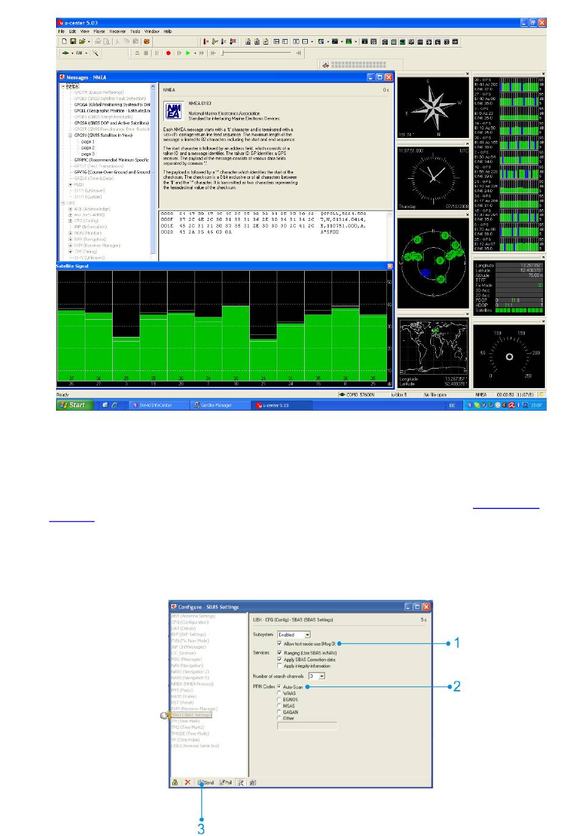The image size is (579, 836).
Task: Select MSAS radio button
Action: click(x=280, y=706)
